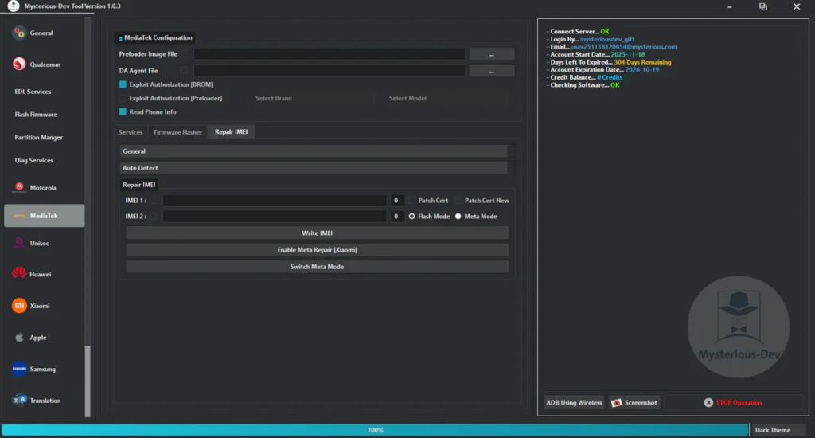Open the Translation icon in sidebar

[x=19, y=401]
